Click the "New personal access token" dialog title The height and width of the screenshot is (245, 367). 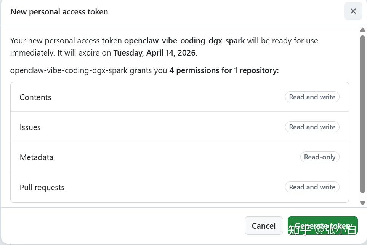[x=59, y=12]
